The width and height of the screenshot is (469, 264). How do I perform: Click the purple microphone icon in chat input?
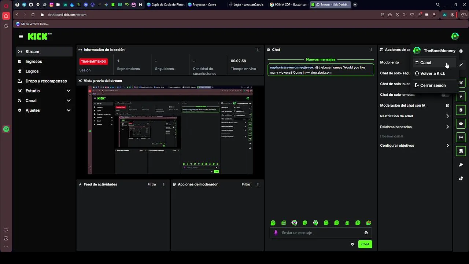(x=276, y=232)
